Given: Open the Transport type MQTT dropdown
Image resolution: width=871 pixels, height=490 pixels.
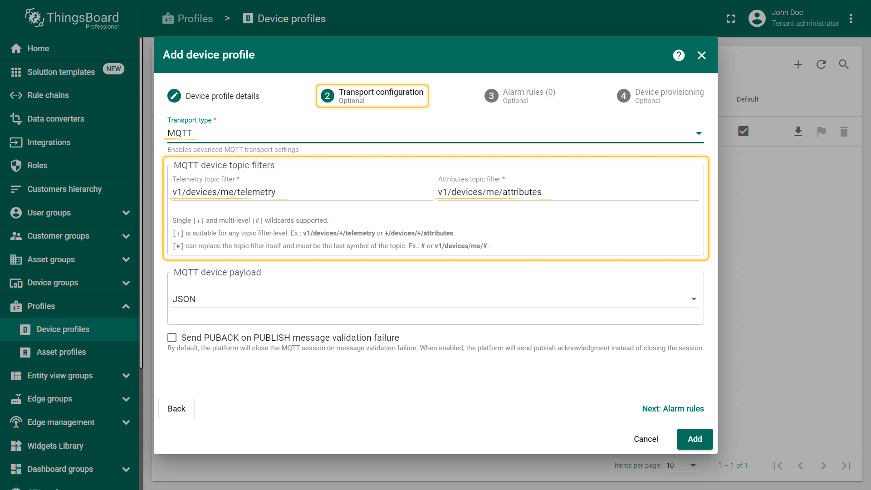Looking at the screenshot, I should (x=435, y=133).
